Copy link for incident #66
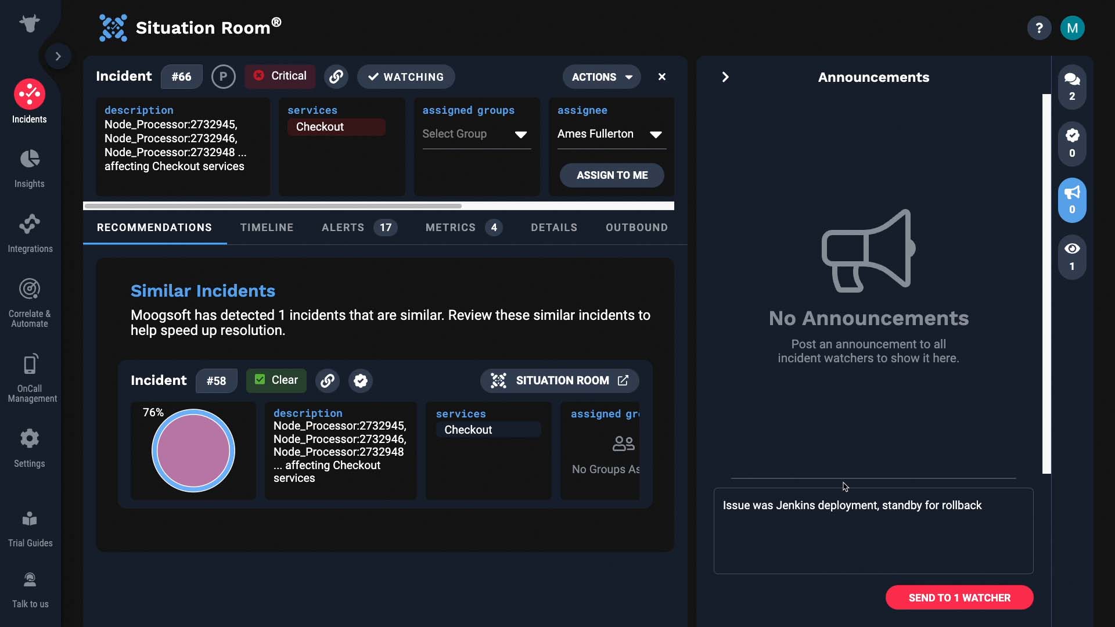Screen dimensions: 1115x627 tap(336, 77)
